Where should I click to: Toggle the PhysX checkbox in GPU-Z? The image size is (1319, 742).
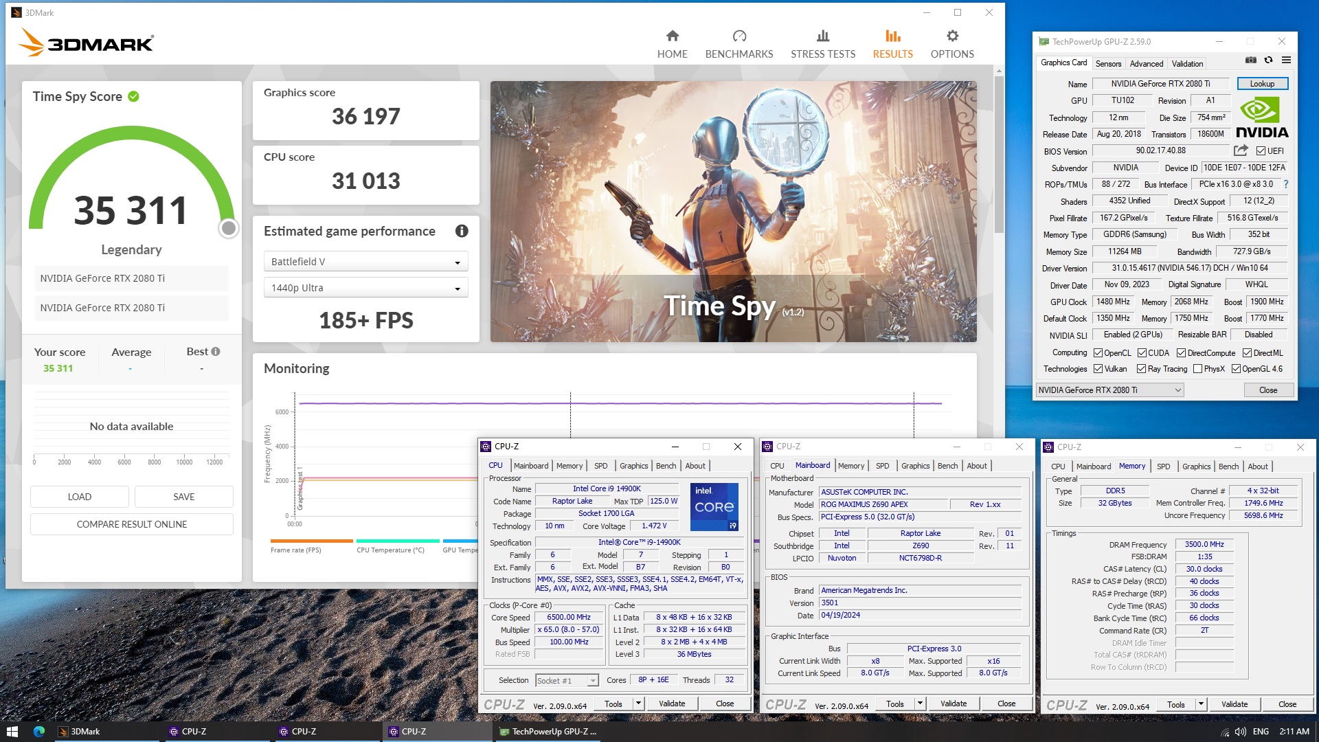point(1198,369)
